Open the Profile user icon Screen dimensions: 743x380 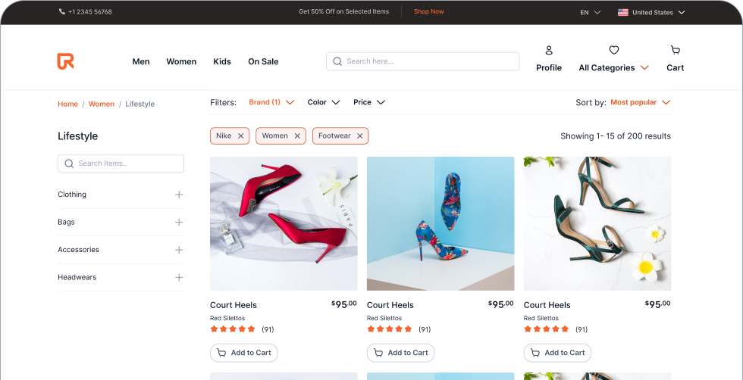[549, 51]
